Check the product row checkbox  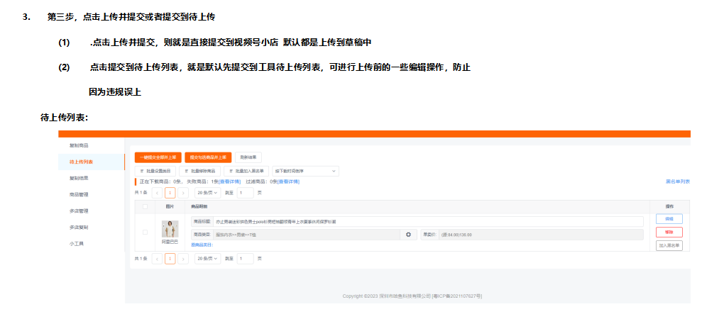point(146,232)
